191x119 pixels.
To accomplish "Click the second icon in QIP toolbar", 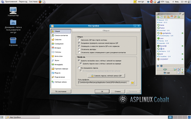I will 161,17.
